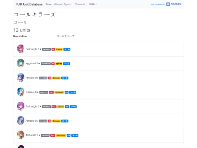This screenshot has height=148, width=197.
Task: Open the Tiphereth 6★ unit name
Action: click(33, 135)
